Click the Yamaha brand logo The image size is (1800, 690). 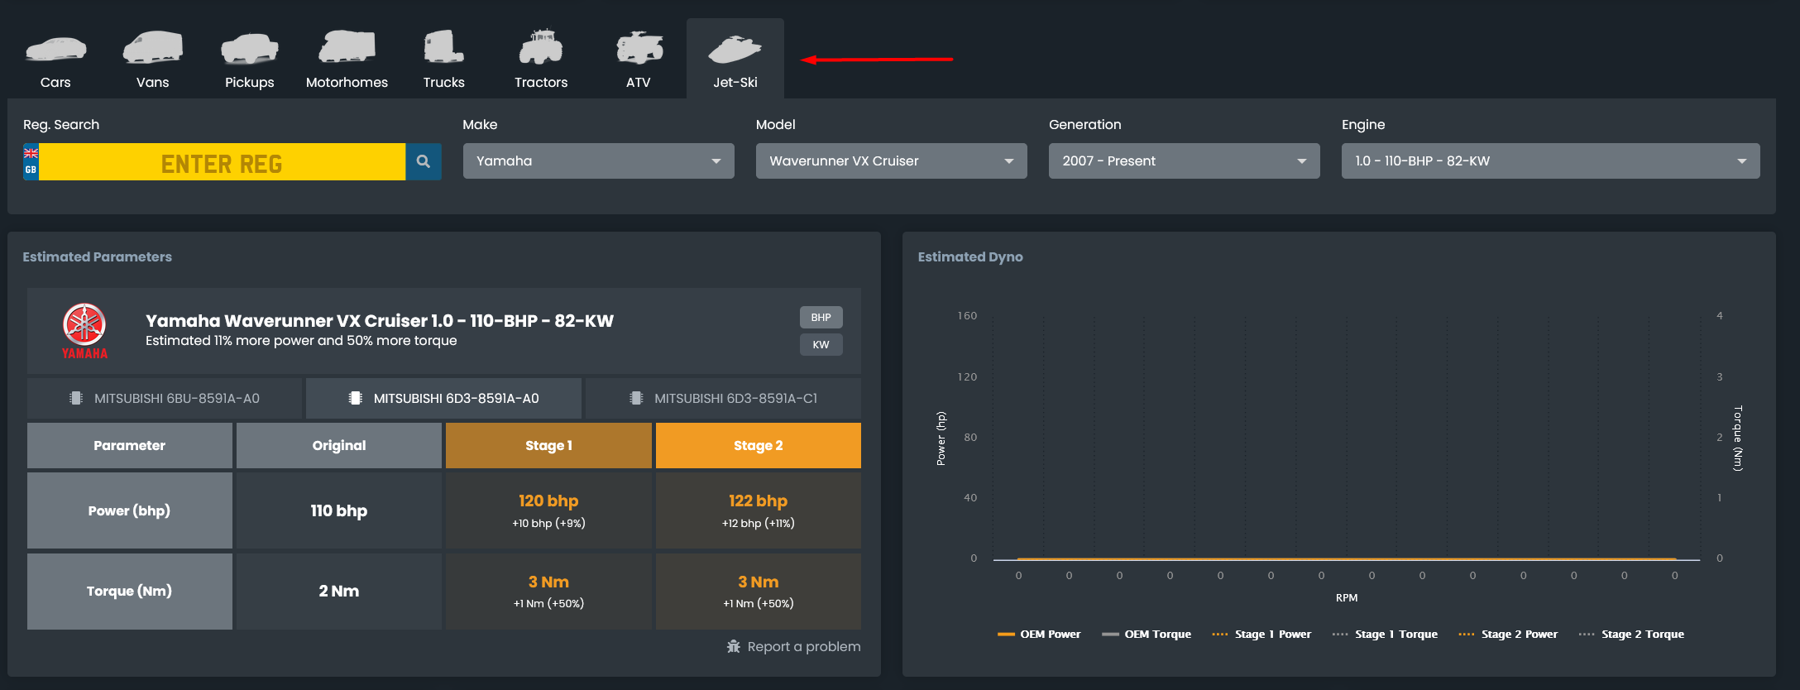click(84, 331)
